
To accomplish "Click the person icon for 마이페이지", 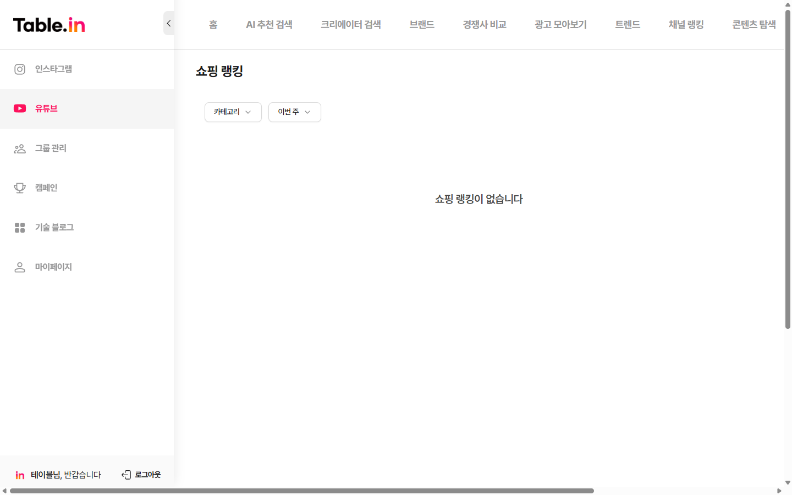I will 19,267.
